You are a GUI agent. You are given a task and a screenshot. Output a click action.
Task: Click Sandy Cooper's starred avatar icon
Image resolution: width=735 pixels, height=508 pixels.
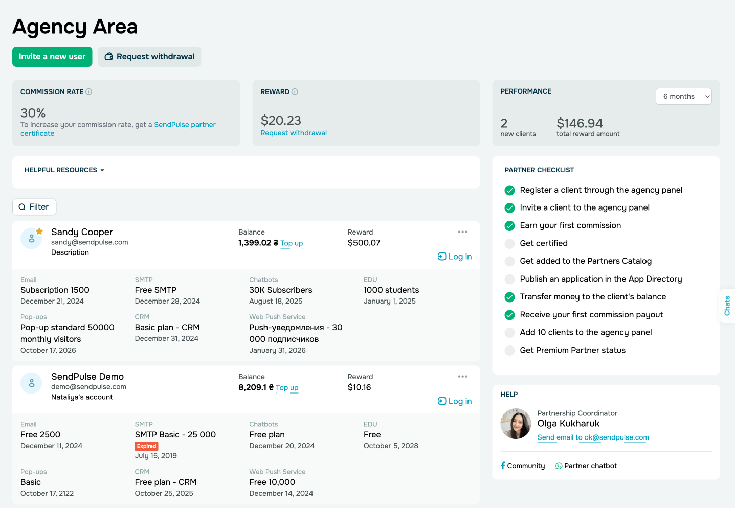tap(32, 238)
